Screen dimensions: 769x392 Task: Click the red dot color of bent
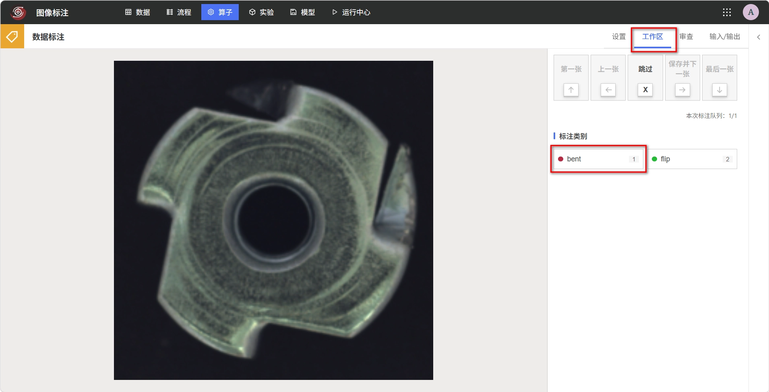click(x=560, y=159)
